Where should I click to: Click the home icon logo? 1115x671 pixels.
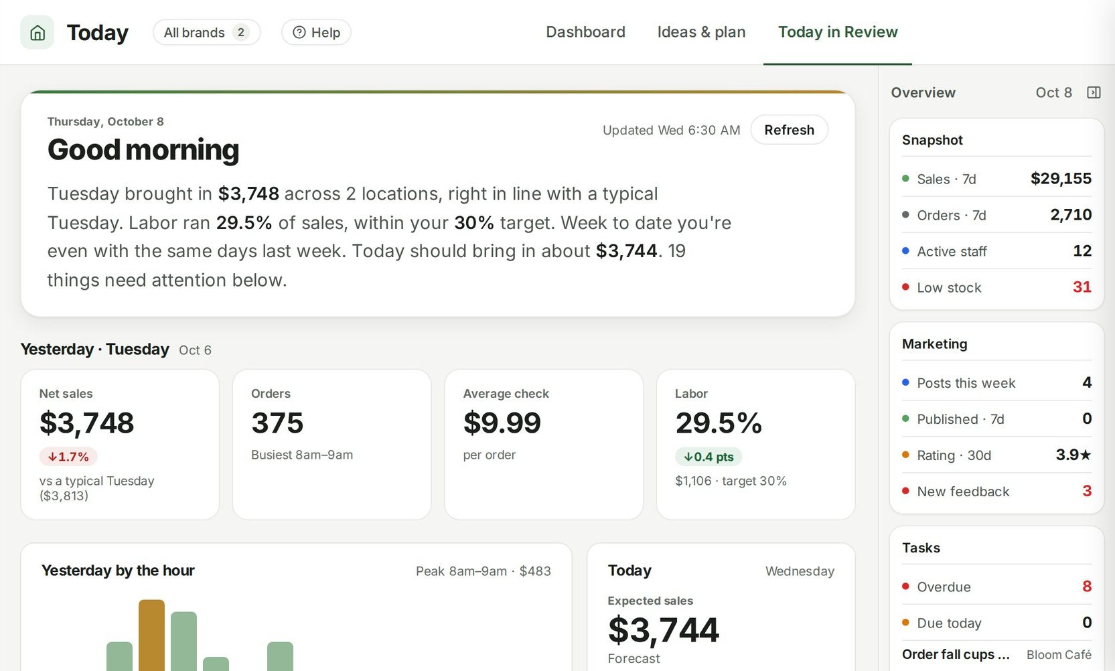38,32
